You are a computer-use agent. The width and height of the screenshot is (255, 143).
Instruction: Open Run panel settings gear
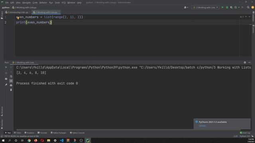[x=245, y=62]
